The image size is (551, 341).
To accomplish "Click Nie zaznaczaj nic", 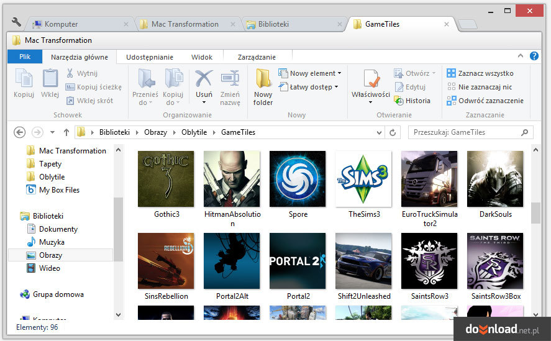I will click(480, 87).
